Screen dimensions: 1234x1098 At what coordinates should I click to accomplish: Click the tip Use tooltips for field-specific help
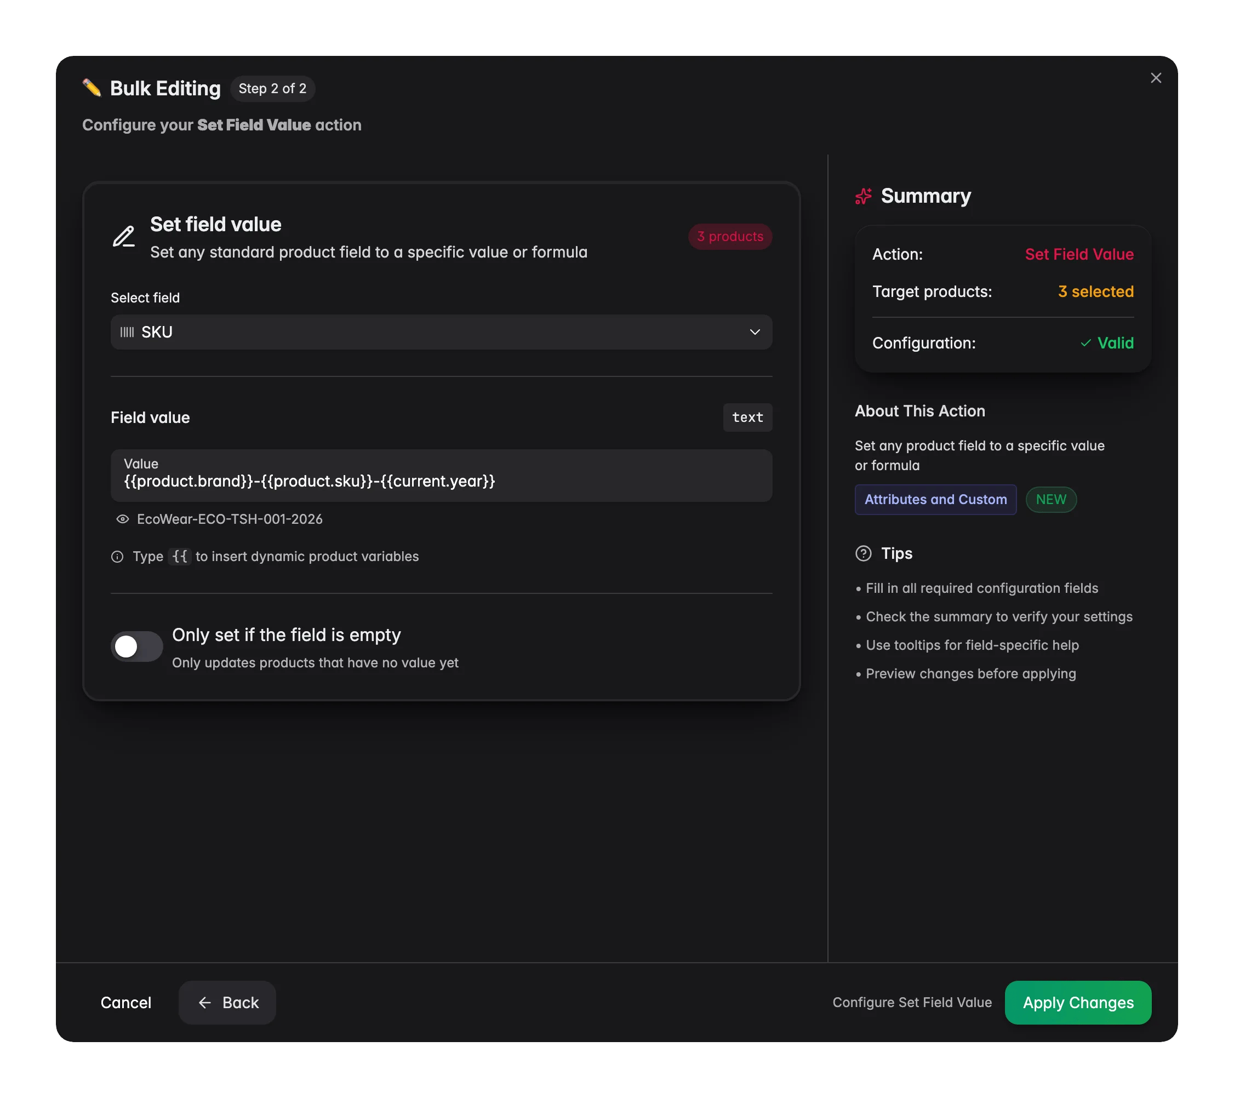click(x=972, y=645)
